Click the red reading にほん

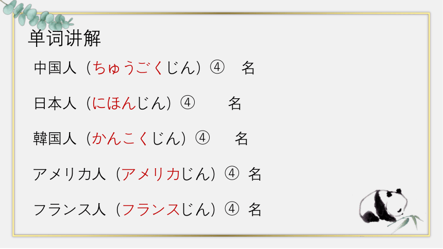pyautogui.click(x=114, y=103)
